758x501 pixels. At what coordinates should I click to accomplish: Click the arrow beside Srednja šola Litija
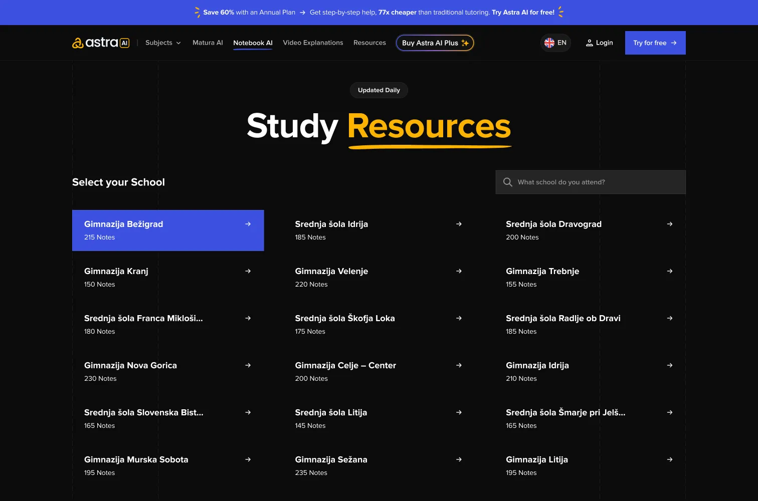[459, 412]
